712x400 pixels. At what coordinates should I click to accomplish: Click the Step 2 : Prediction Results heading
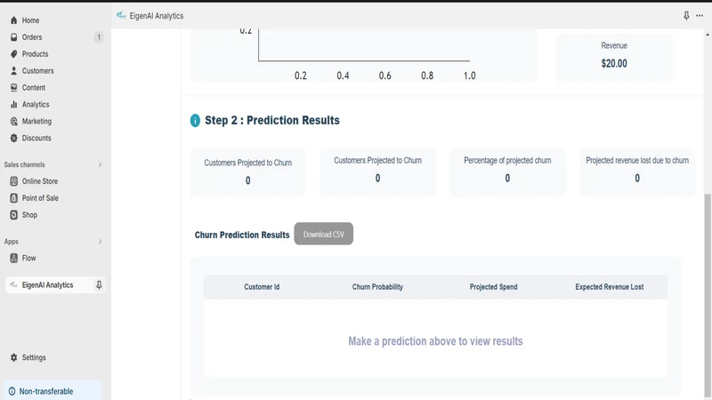(272, 120)
